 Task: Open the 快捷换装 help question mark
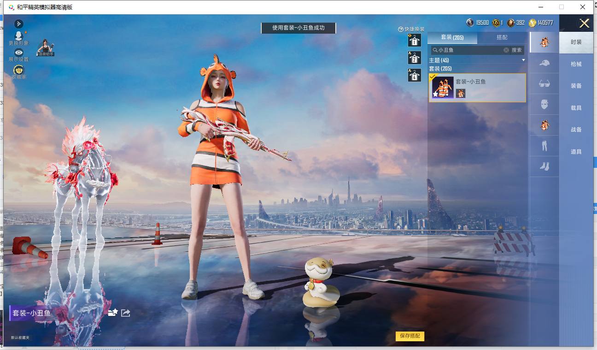pos(401,30)
